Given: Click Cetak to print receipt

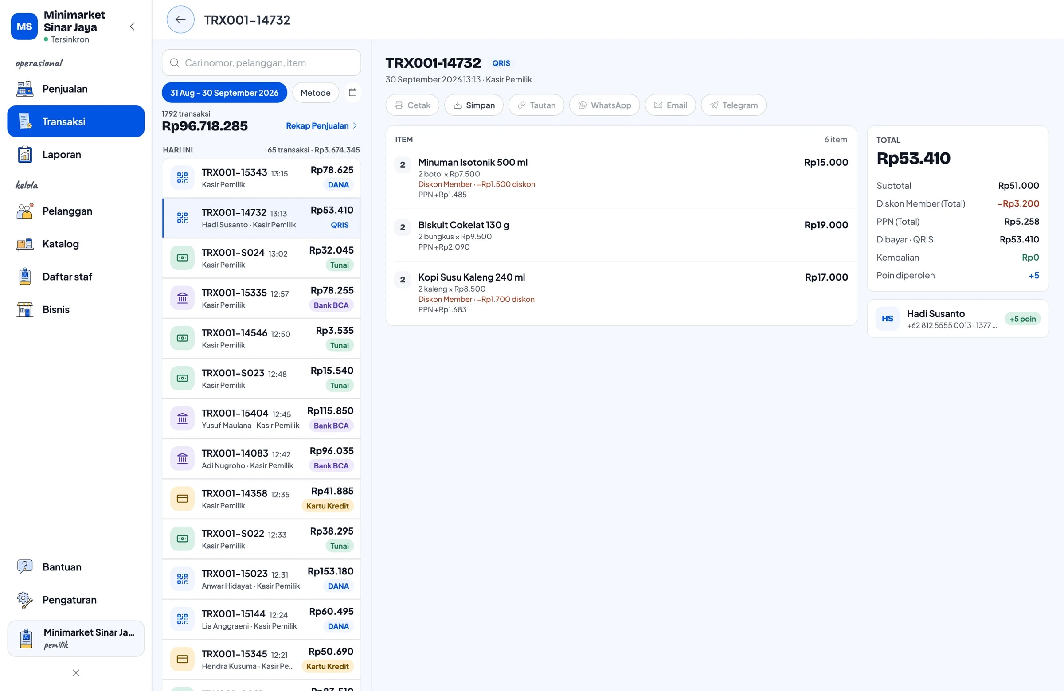Looking at the screenshot, I should [x=412, y=105].
